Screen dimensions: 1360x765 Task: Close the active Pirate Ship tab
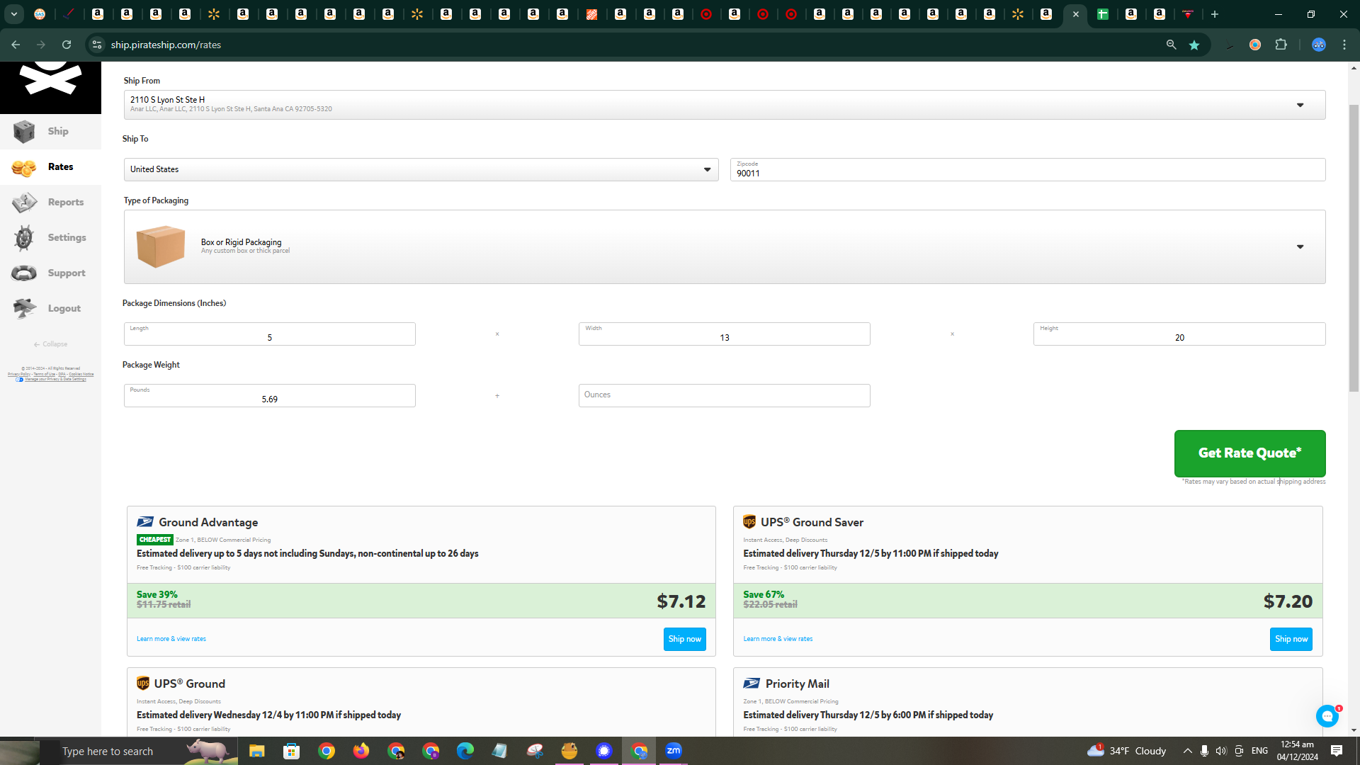(1076, 14)
